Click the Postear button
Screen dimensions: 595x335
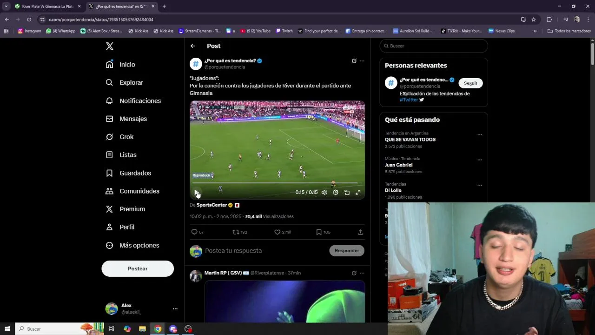138,268
